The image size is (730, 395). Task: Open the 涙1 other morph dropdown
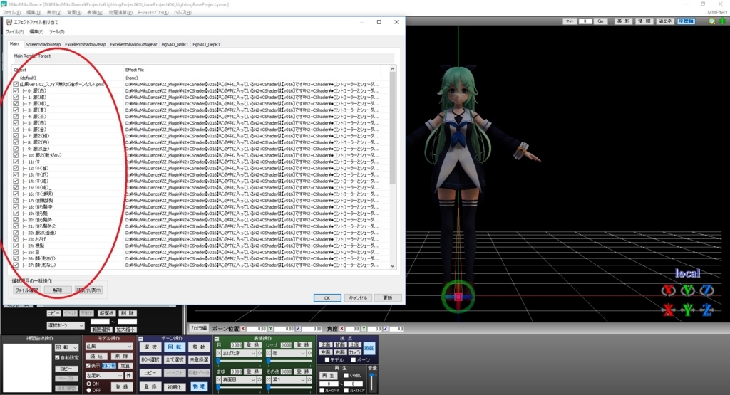[288, 379]
